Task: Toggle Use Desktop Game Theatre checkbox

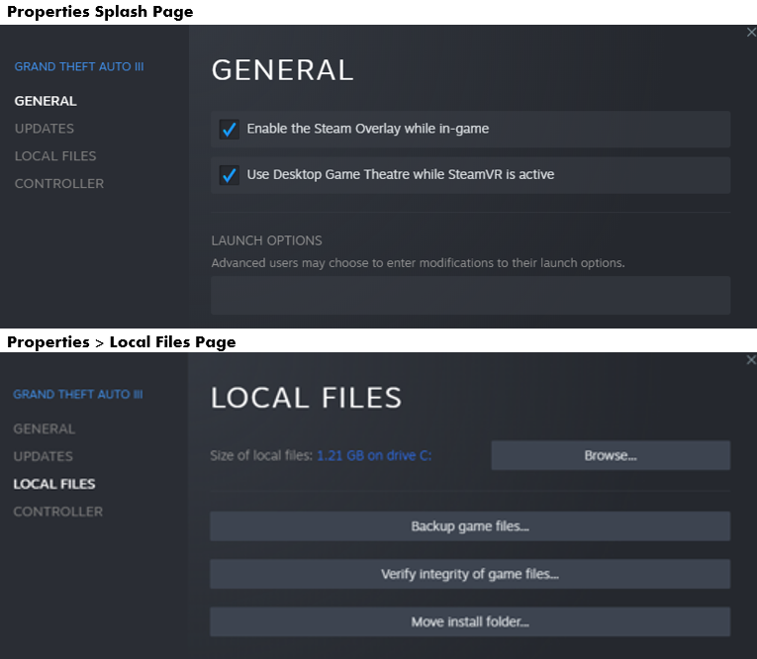Action: coord(230,175)
